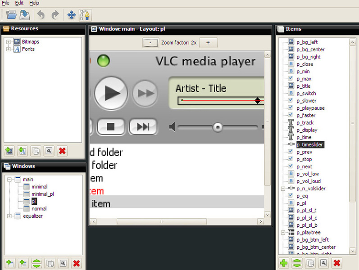Click green move up/down icon in Windows panel

[36, 263]
